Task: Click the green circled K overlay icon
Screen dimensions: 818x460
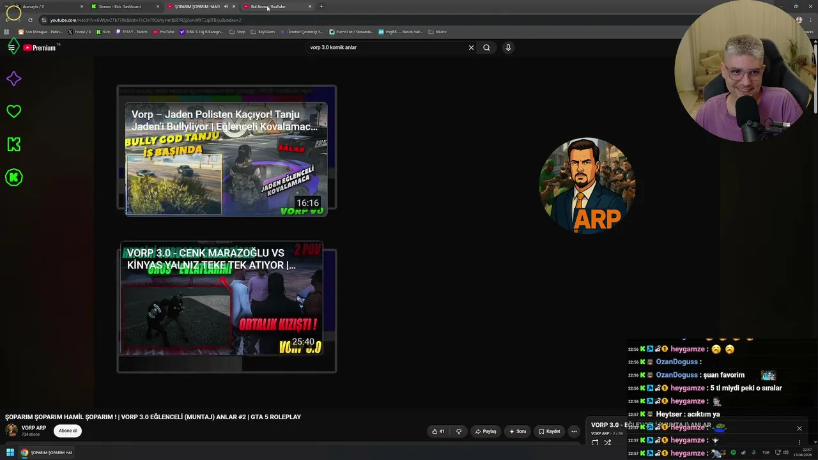Action: [13, 177]
